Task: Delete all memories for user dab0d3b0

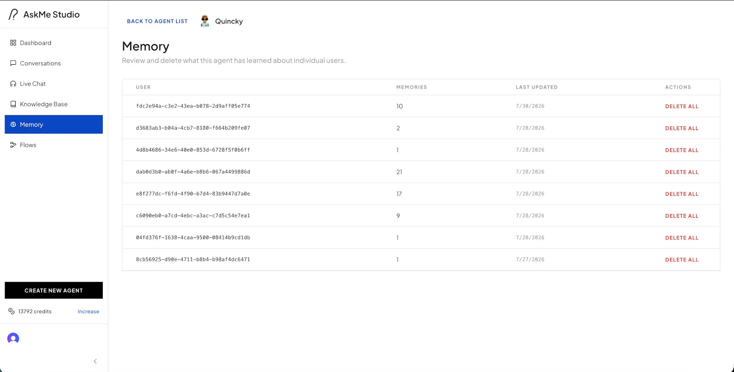Action: pyautogui.click(x=682, y=172)
